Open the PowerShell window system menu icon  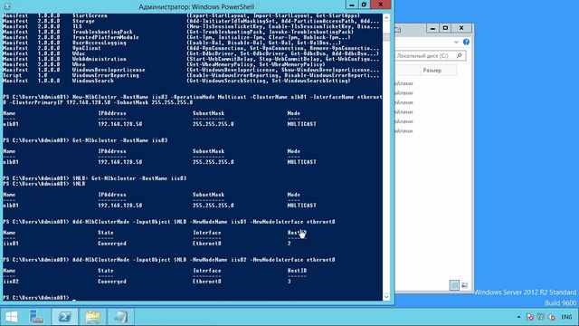7,6
